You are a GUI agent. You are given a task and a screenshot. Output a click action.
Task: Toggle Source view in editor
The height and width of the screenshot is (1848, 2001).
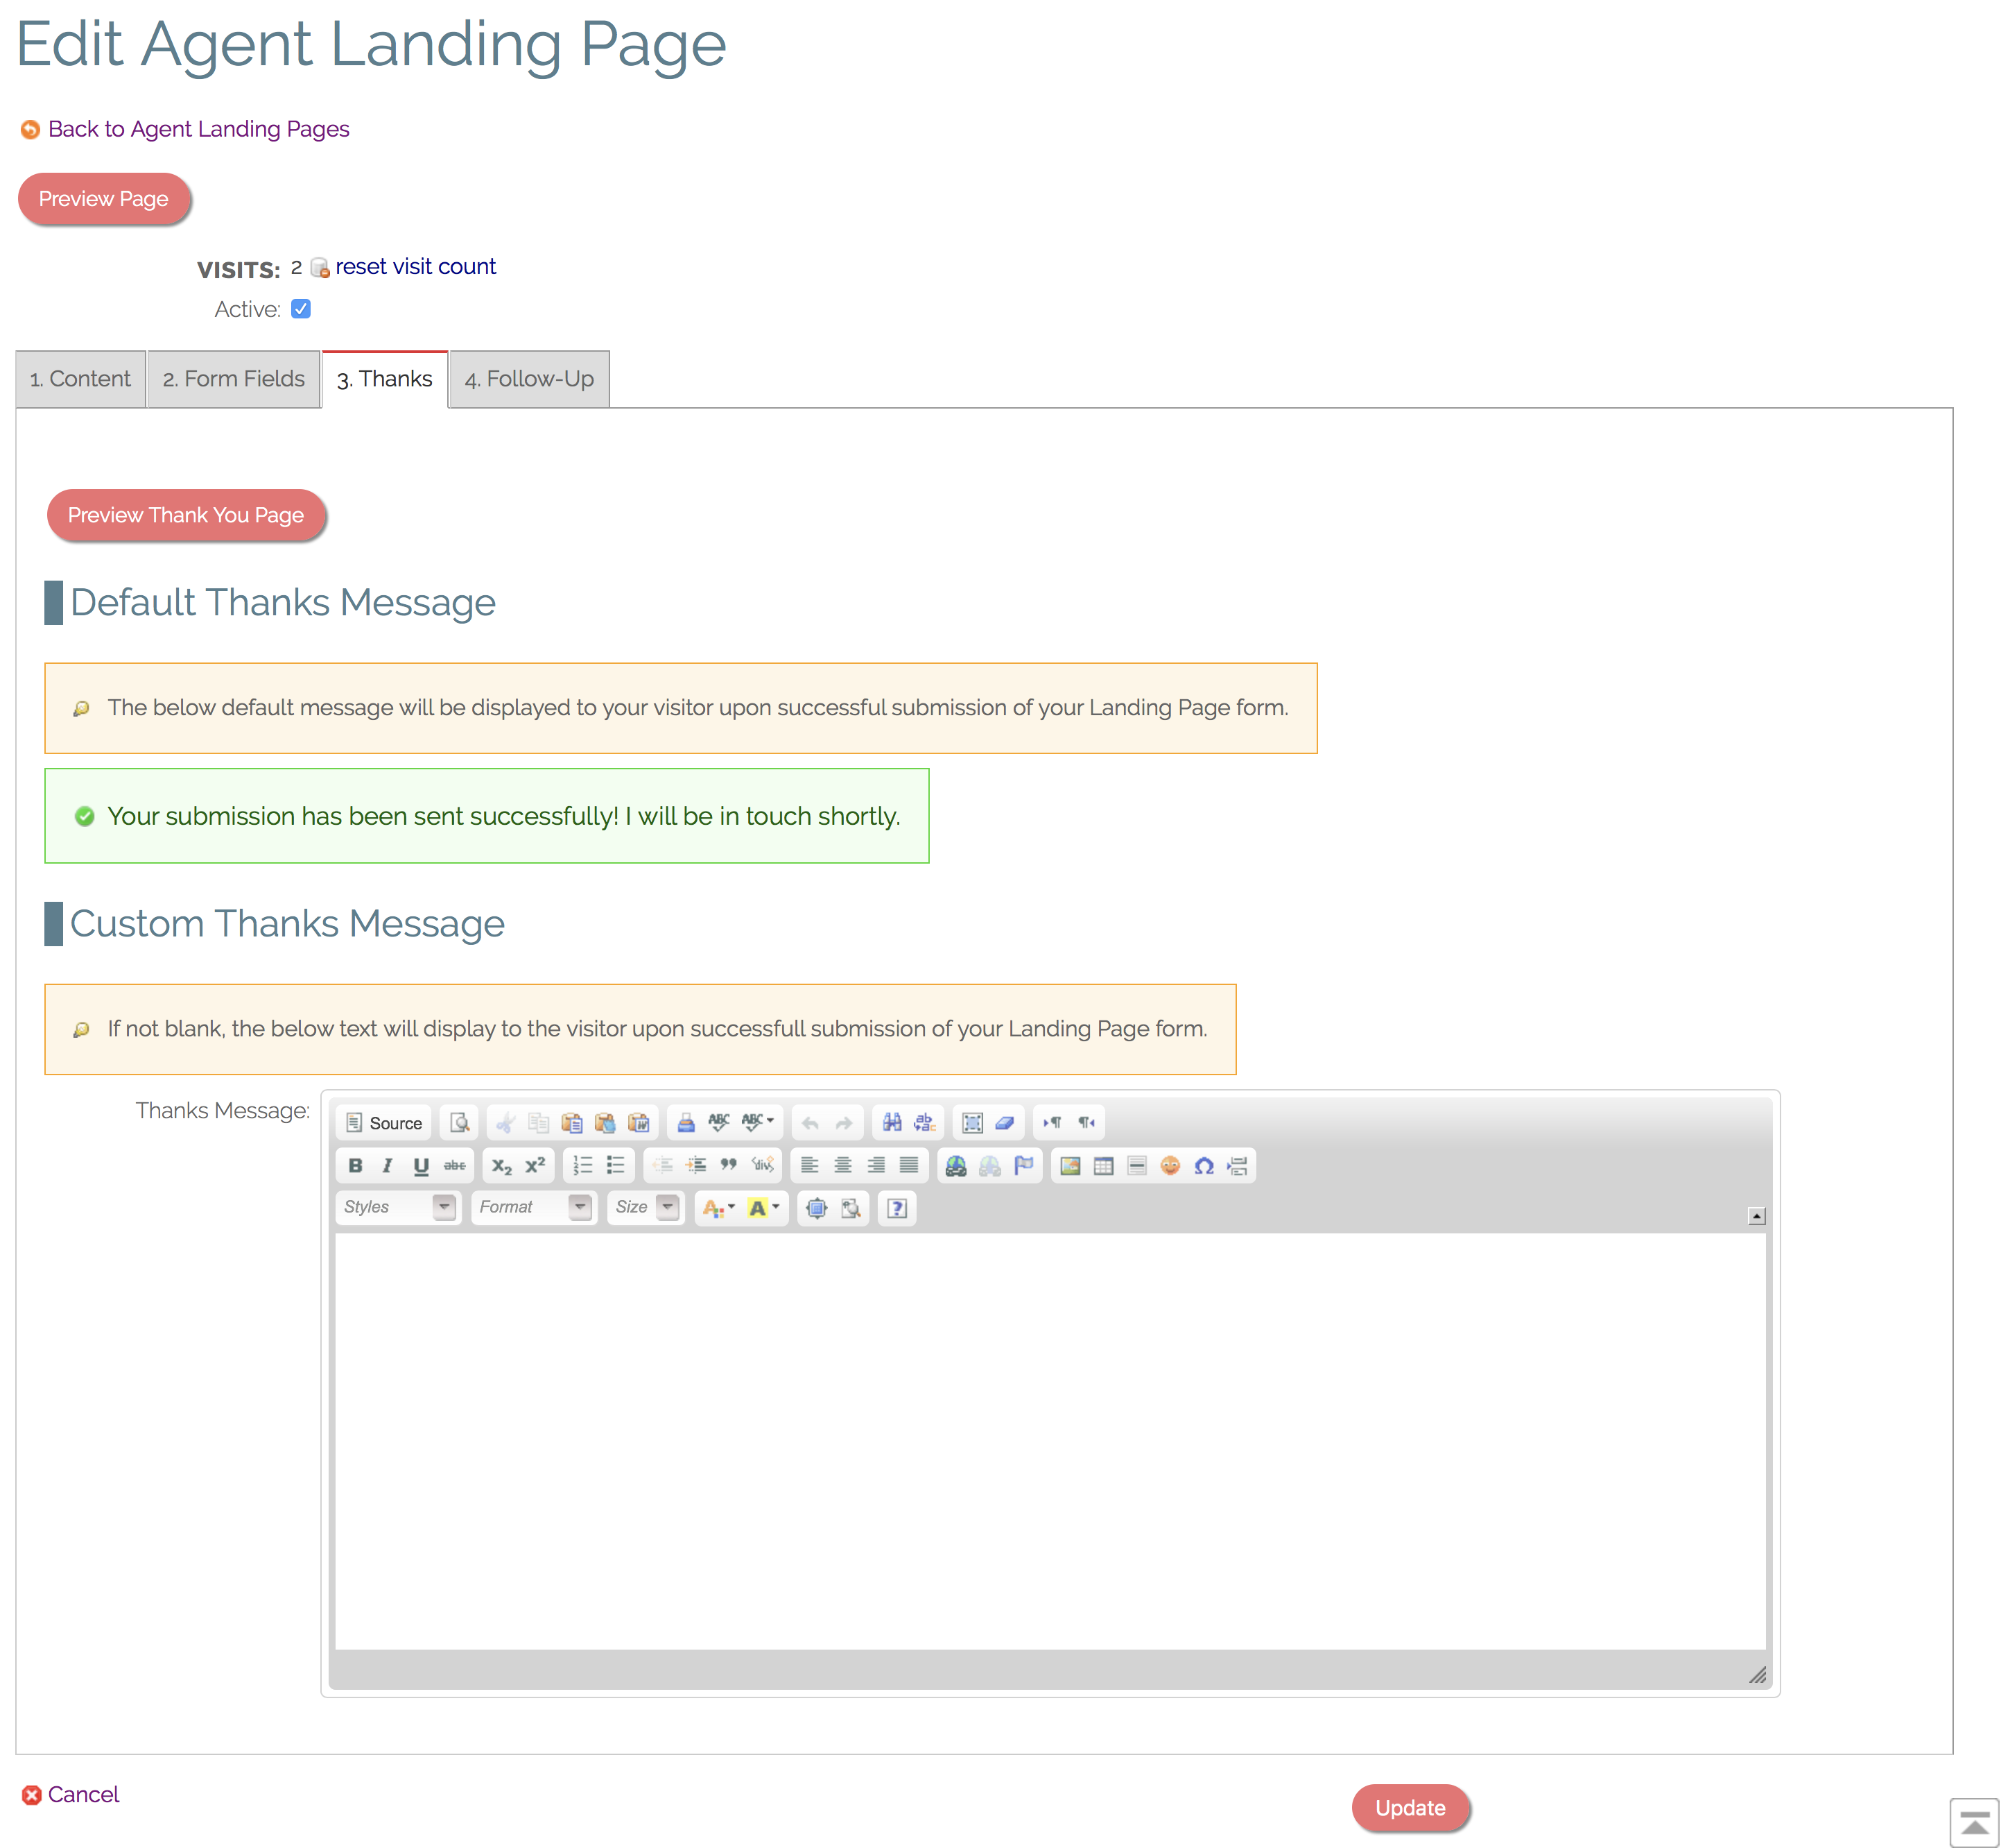(385, 1122)
